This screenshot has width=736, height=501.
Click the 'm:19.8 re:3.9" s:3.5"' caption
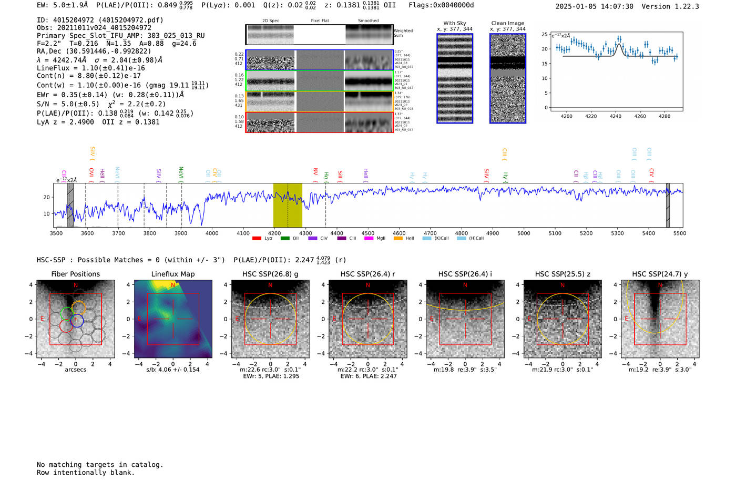coord(465,370)
